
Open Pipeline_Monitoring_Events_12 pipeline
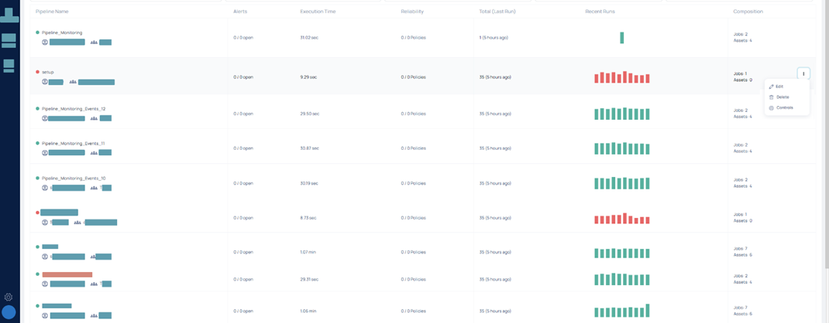click(x=74, y=109)
